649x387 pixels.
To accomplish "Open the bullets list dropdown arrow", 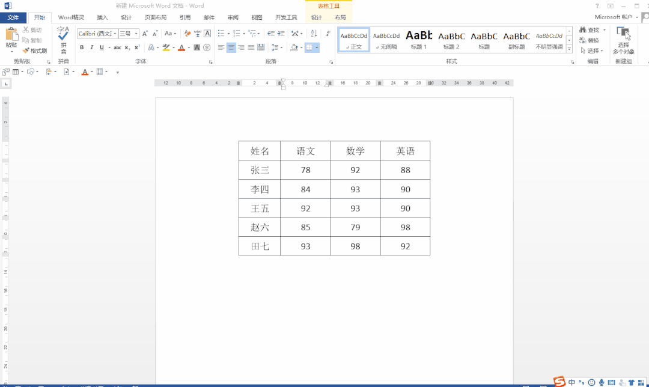I will 228,34.
